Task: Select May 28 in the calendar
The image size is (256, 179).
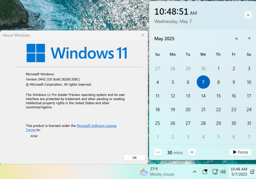Action: 203,123
